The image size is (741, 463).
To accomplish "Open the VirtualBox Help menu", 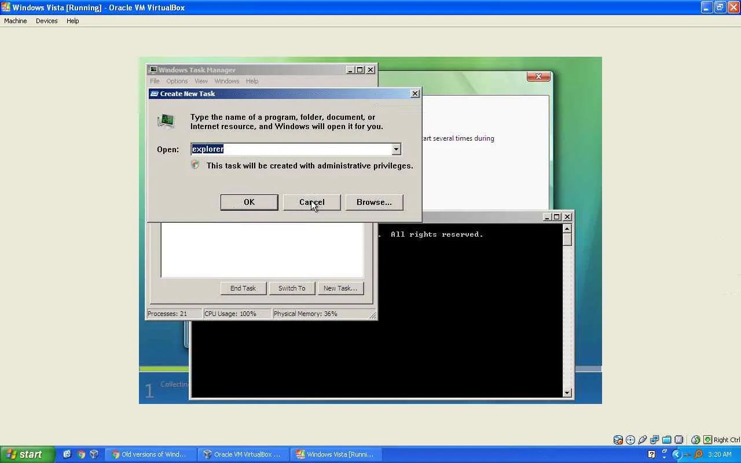I will click(72, 21).
